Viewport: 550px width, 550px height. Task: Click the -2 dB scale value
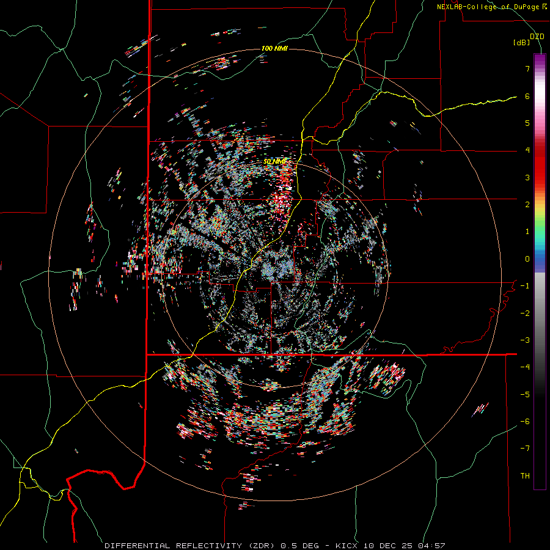pyautogui.click(x=525, y=313)
